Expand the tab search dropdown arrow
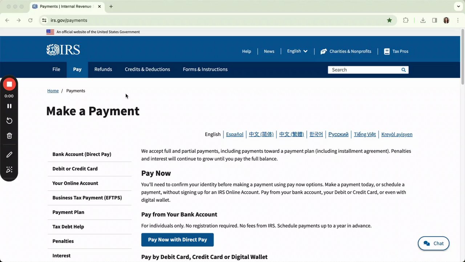 click(458, 7)
